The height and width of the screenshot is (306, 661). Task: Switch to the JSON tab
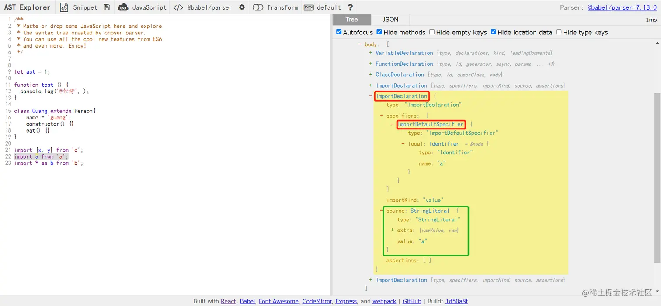[x=390, y=20]
